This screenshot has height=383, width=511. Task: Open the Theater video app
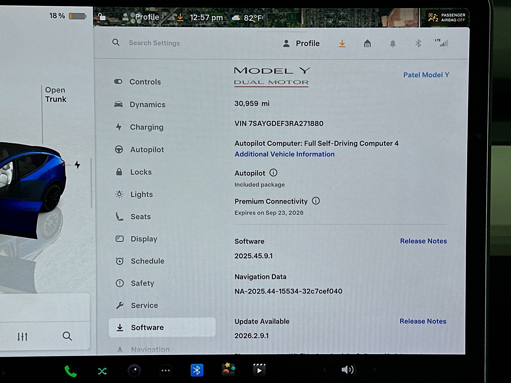(259, 370)
